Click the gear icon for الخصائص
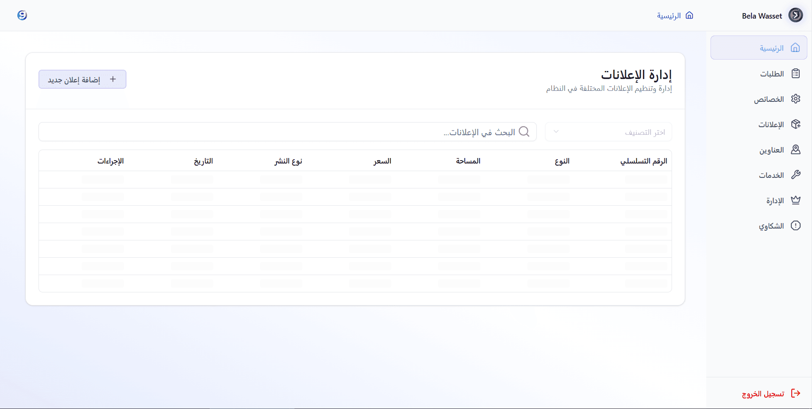Image resolution: width=812 pixels, height=409 pixels. point(796,99)
